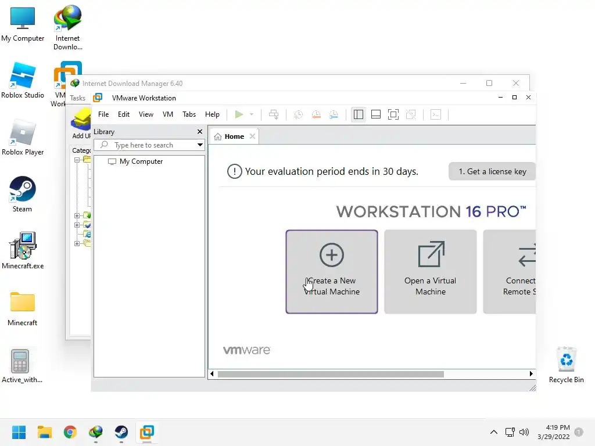Open File Explorer from taskbar

(44, 432)
